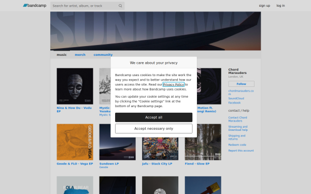Image resolution: width=311 pixels, height=194 pixels.
Task: Click the Redeem code link
Action: click(x=237, y=145)
